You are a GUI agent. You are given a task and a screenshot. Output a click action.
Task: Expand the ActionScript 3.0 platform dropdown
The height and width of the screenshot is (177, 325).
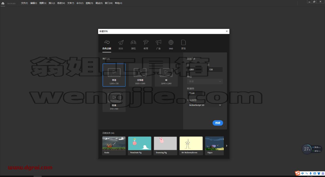tap(205, 105)
